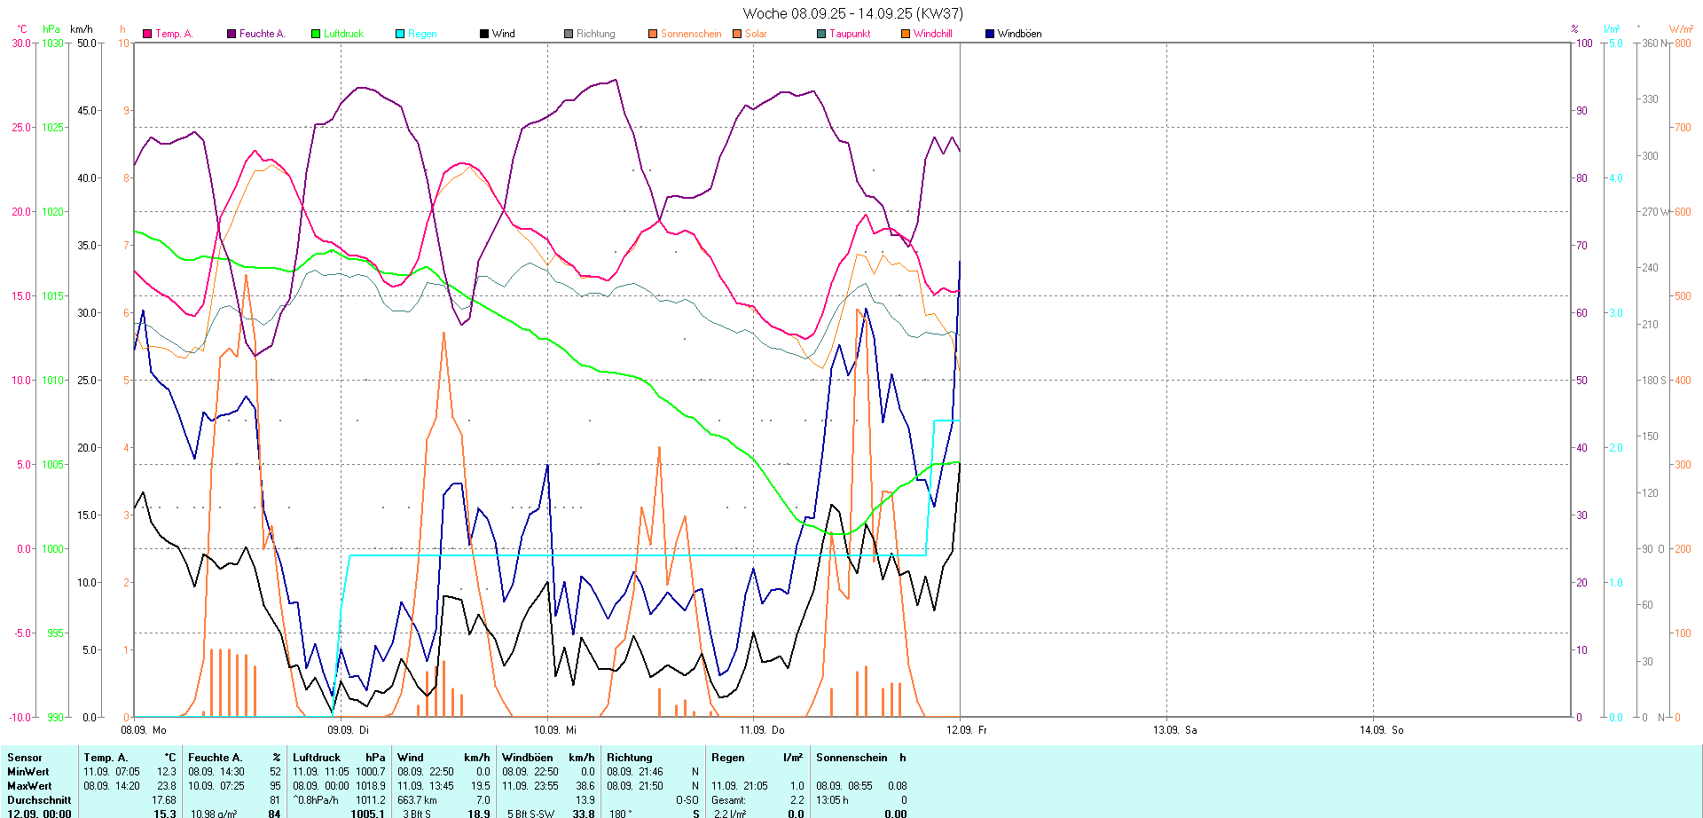The image size is (1703, 818).
Task: Click the teal Taupunkt legend marker
Action: pyautogui.click(x=821, y=34)
